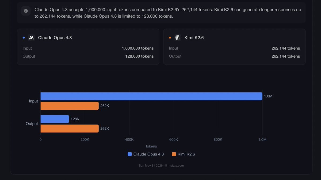Screen dimensions: 321x180
Task: Click the 1.0M tick label on the horizontal axis
Action: 262,139
